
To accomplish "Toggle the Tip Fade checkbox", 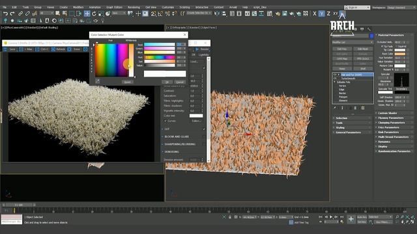I will tap(382, 46).
